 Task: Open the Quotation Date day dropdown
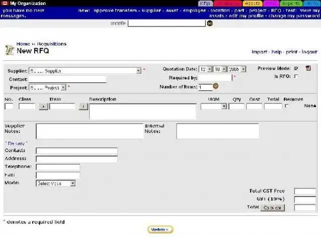coord(206,69)
